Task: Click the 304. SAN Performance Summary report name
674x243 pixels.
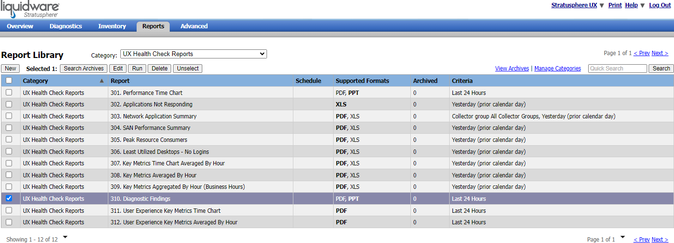Action: 151,128
